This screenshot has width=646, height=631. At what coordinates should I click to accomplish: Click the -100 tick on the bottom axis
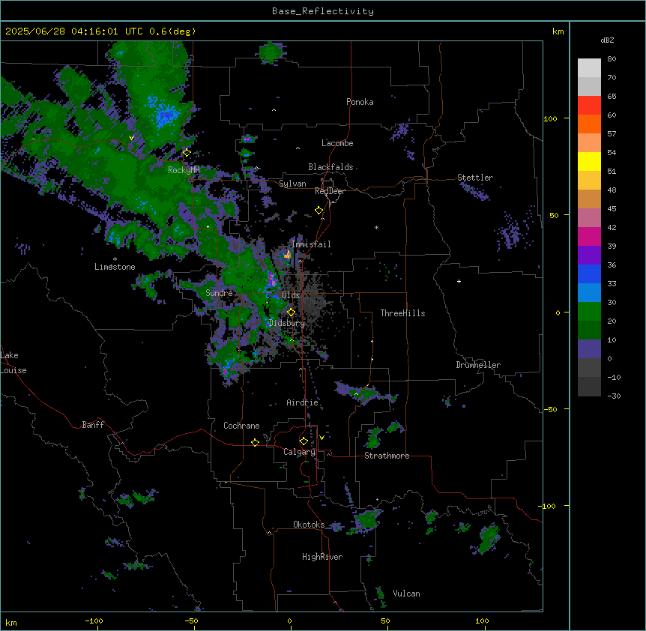(94, 621)
